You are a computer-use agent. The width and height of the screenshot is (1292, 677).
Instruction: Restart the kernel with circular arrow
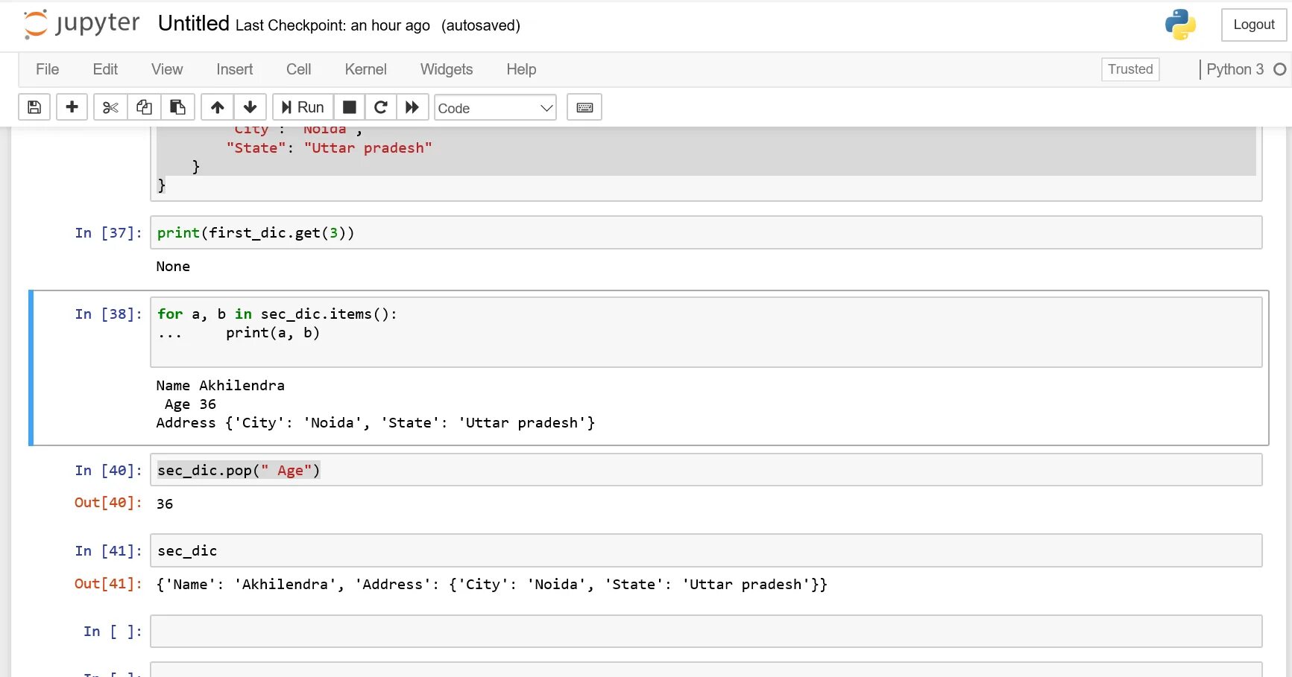coord(380,107)
